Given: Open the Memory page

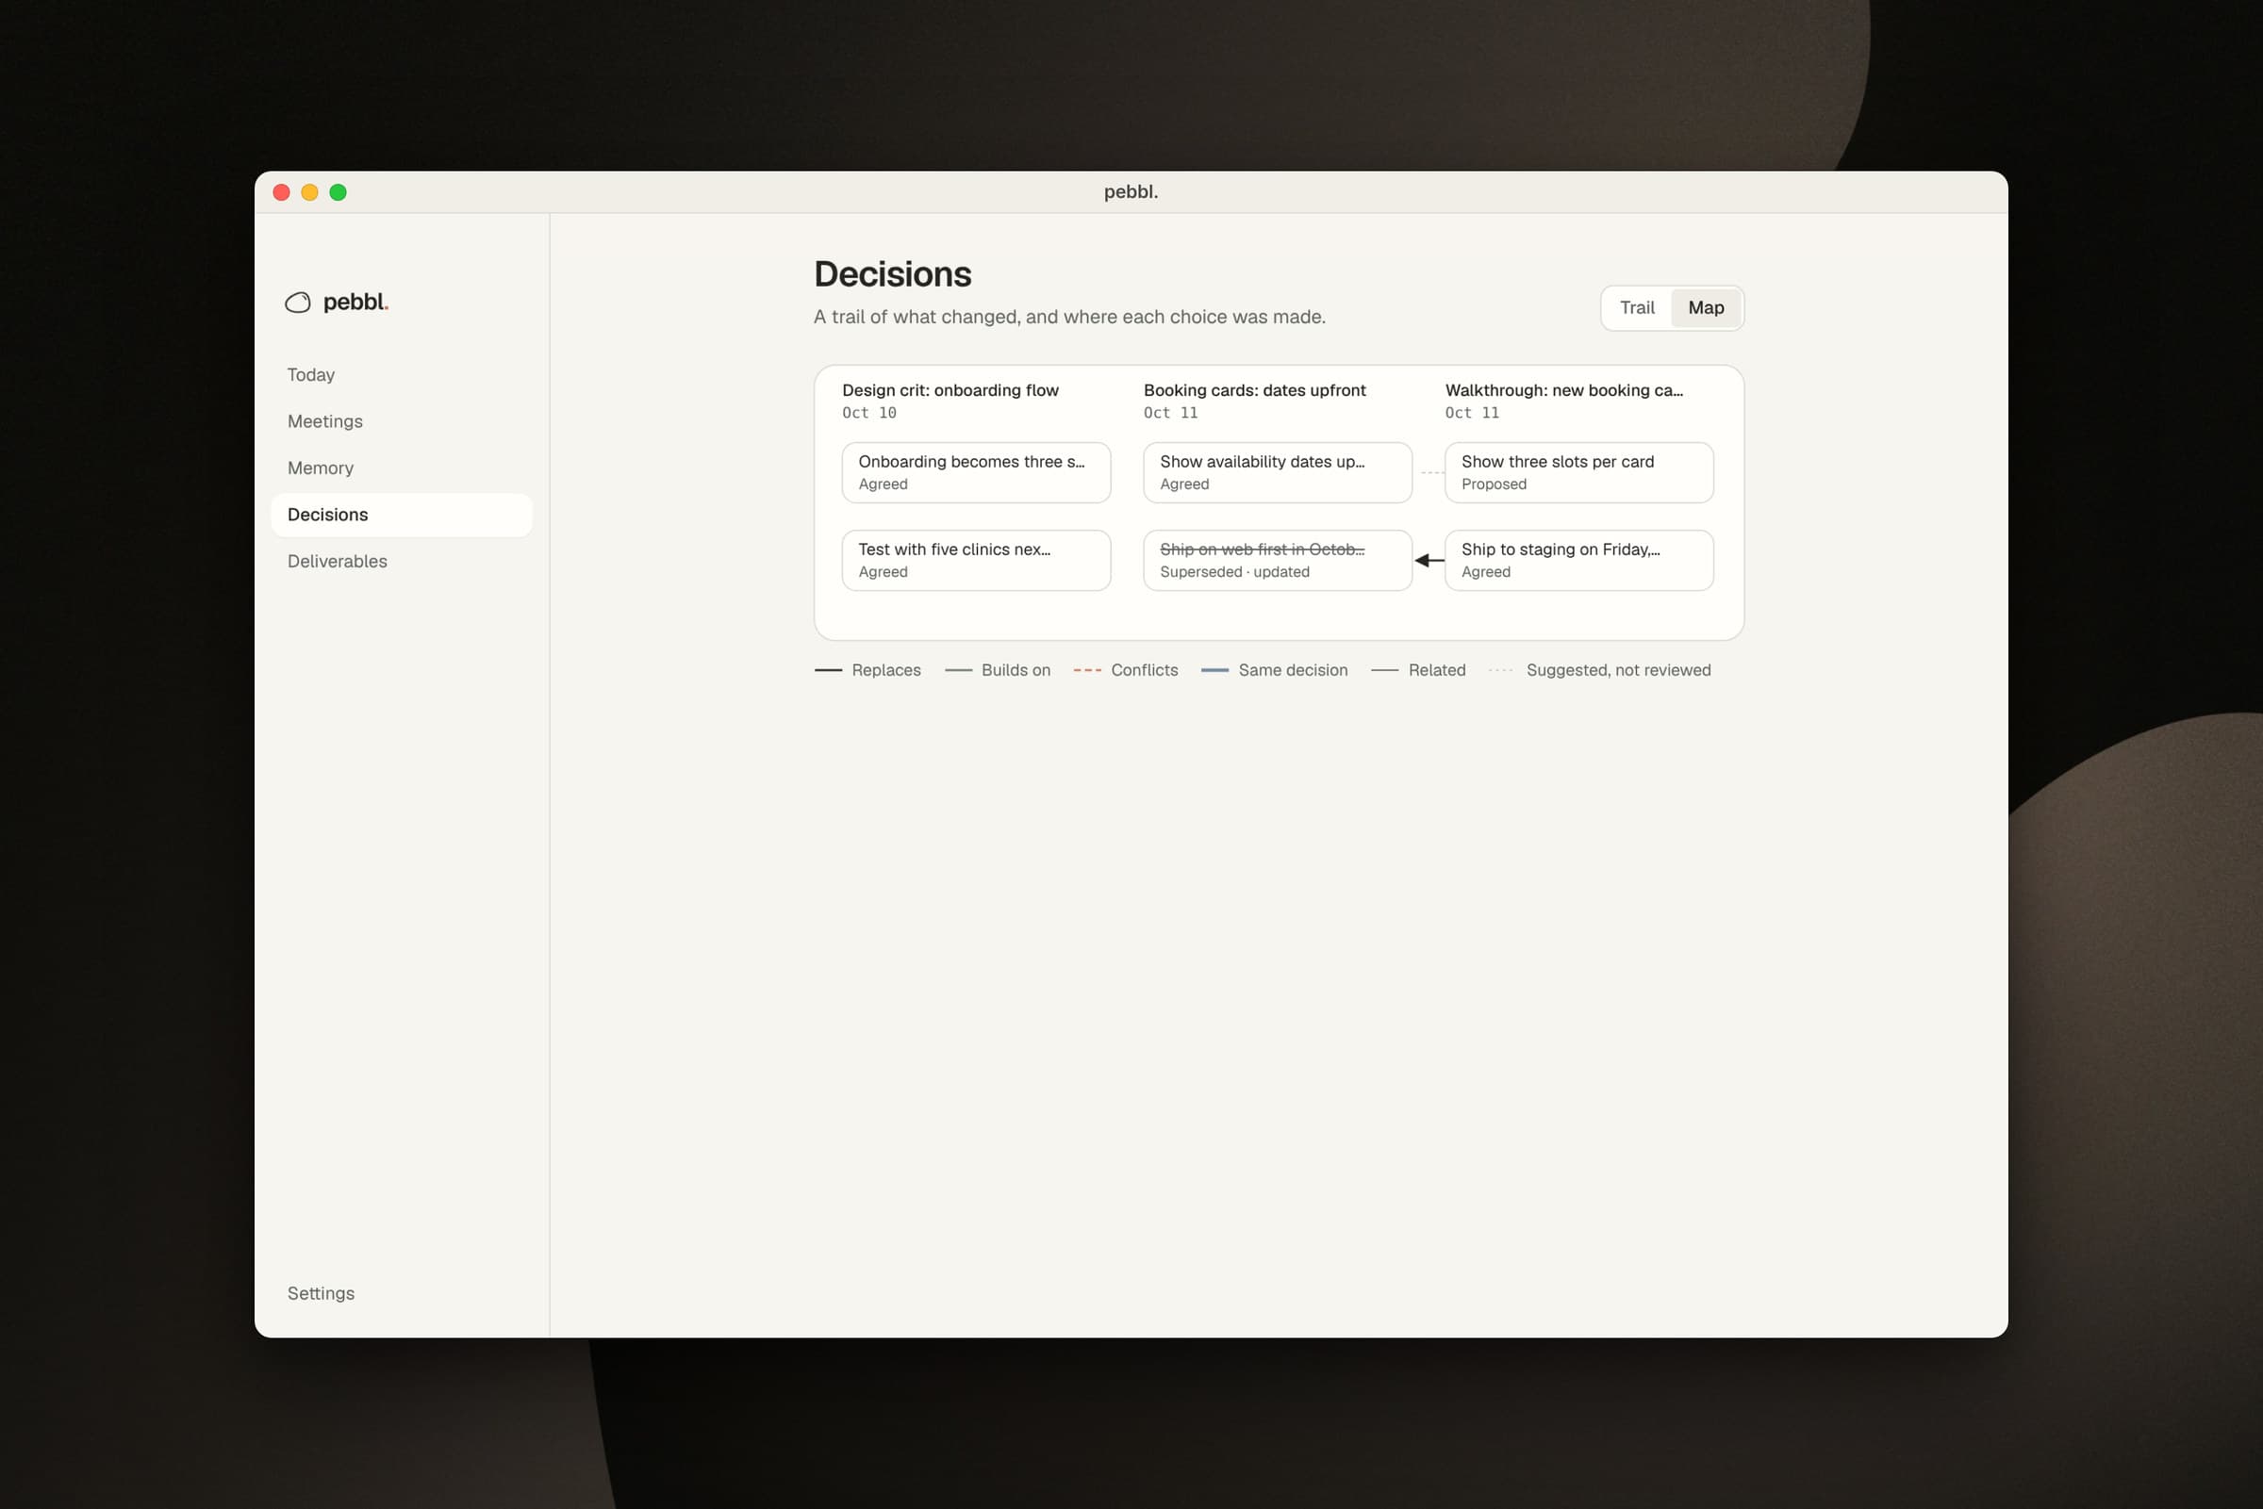Looking at the screenshot, I should point(402,467).
